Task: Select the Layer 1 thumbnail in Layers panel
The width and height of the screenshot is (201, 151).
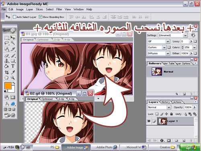Action: [162, 121]
